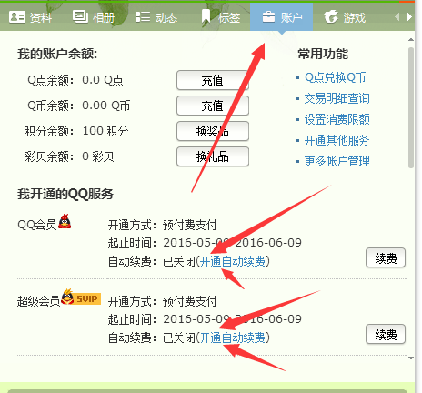This screenshot has width=422, height=393.
Task: Click the photo album icon beside 相册
Action: pyautogui.click(x=80, y=16)
